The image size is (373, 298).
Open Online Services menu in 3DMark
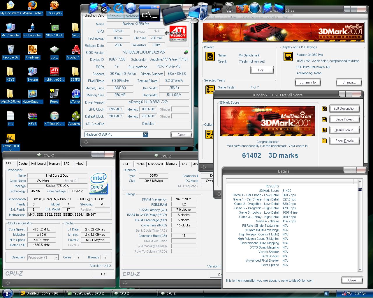[x=252, y=17]
